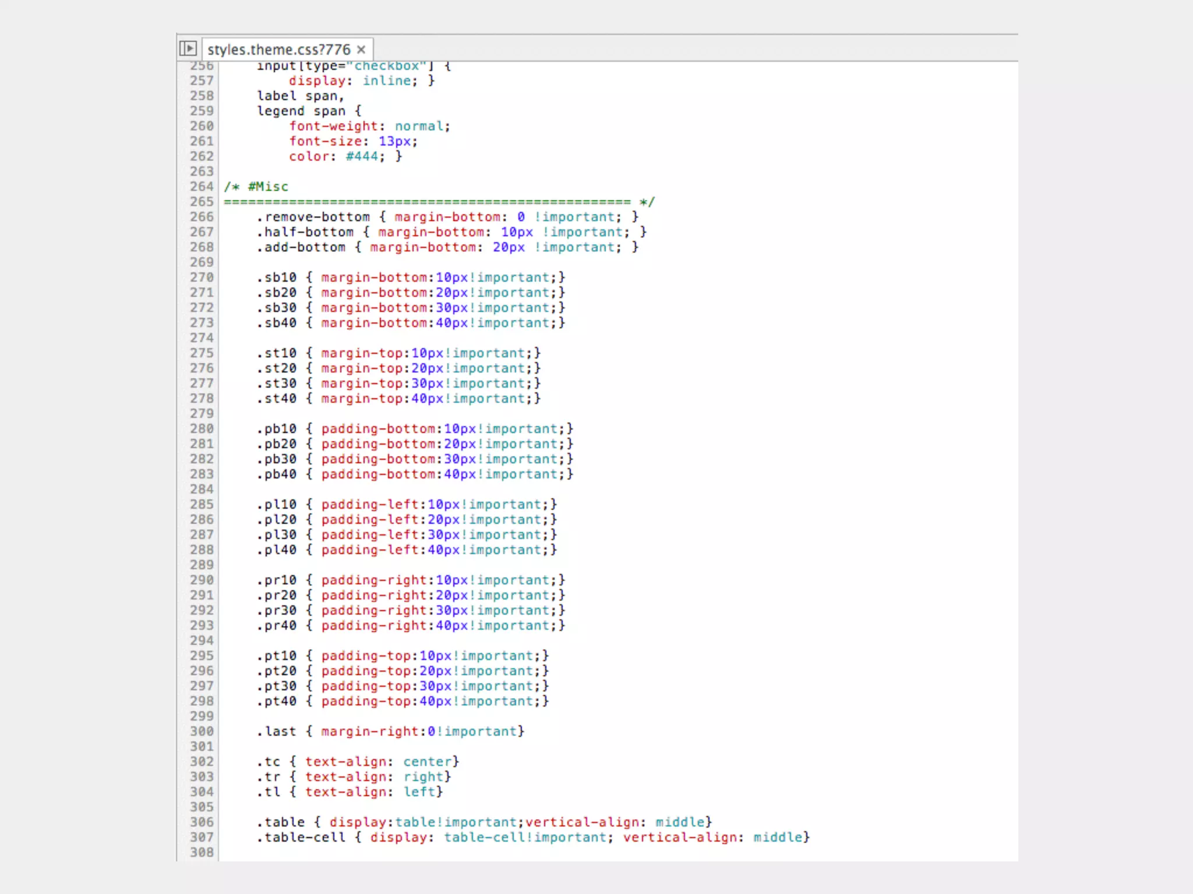Show the file navigator sidebar
1193x894 pixels.
coord(188,48)
